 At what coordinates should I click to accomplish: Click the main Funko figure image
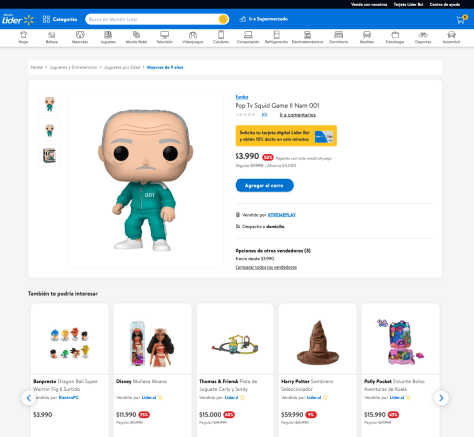tap(145, 180)
